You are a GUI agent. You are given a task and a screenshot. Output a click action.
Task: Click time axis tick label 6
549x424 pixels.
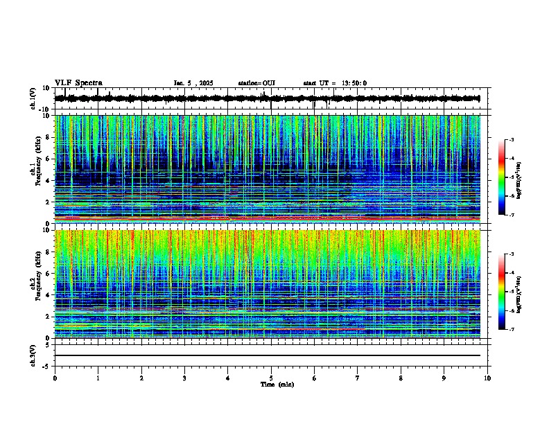coord(315,378)
